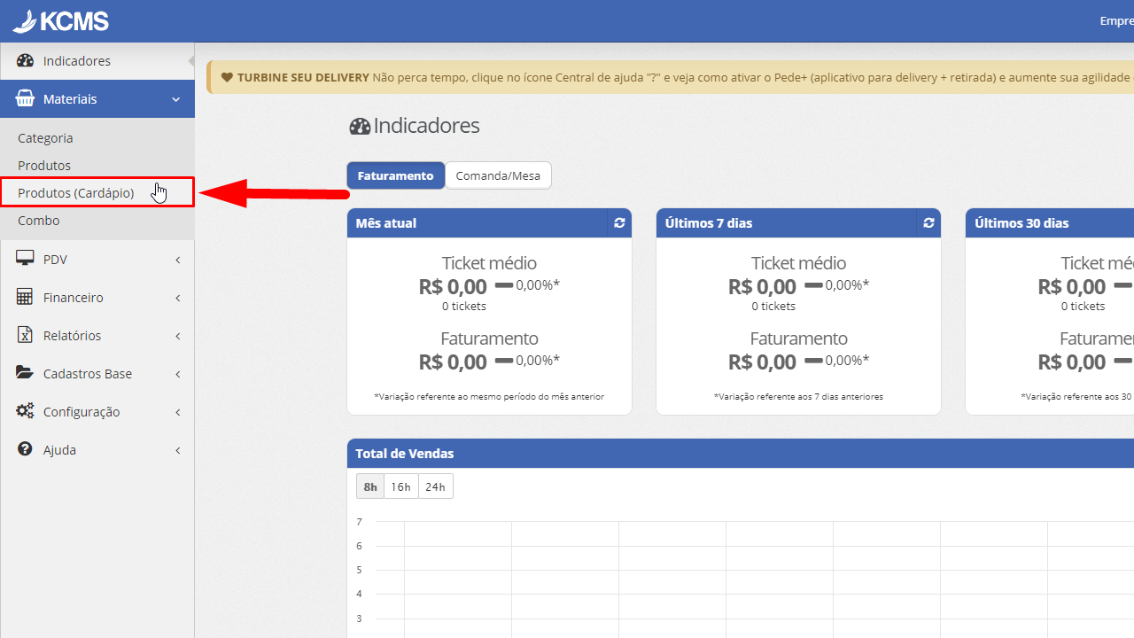Switch to the Comanda/Mesa tab
The width and height of the screenshot is (1134, 638).
498,175
